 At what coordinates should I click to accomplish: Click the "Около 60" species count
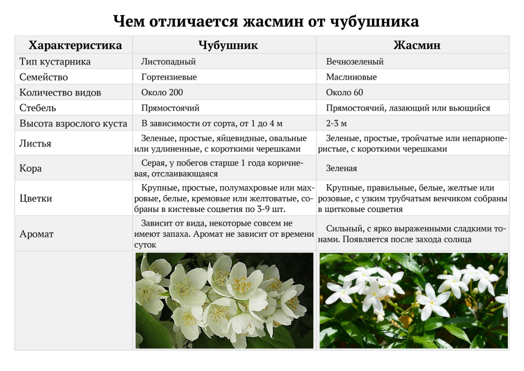344,92
